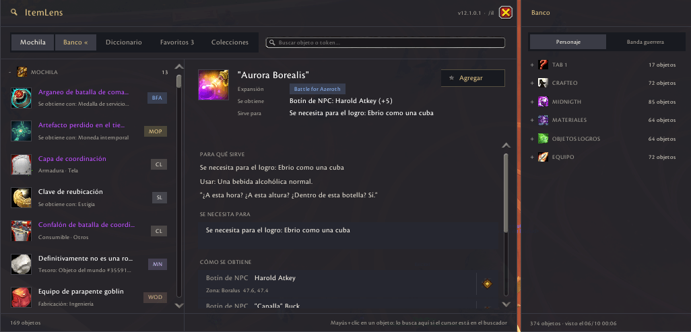691x332 pixels.
Task: Switch to the Mochila tab
Action: (32, 42)
